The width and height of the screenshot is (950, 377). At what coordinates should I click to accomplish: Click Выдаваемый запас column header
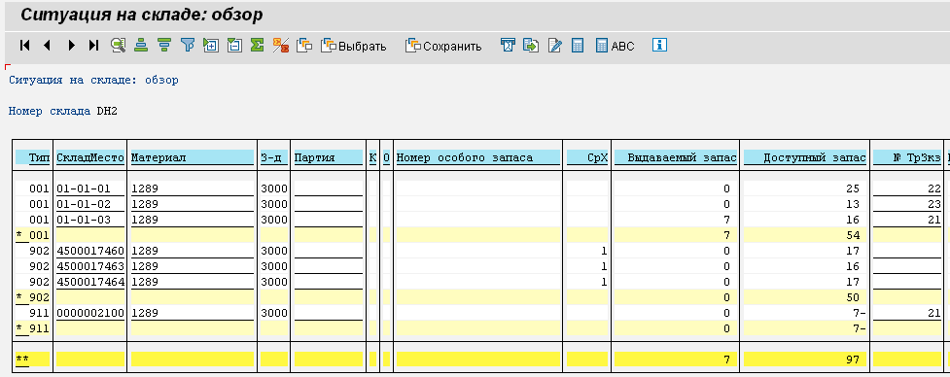pos(676,157)
